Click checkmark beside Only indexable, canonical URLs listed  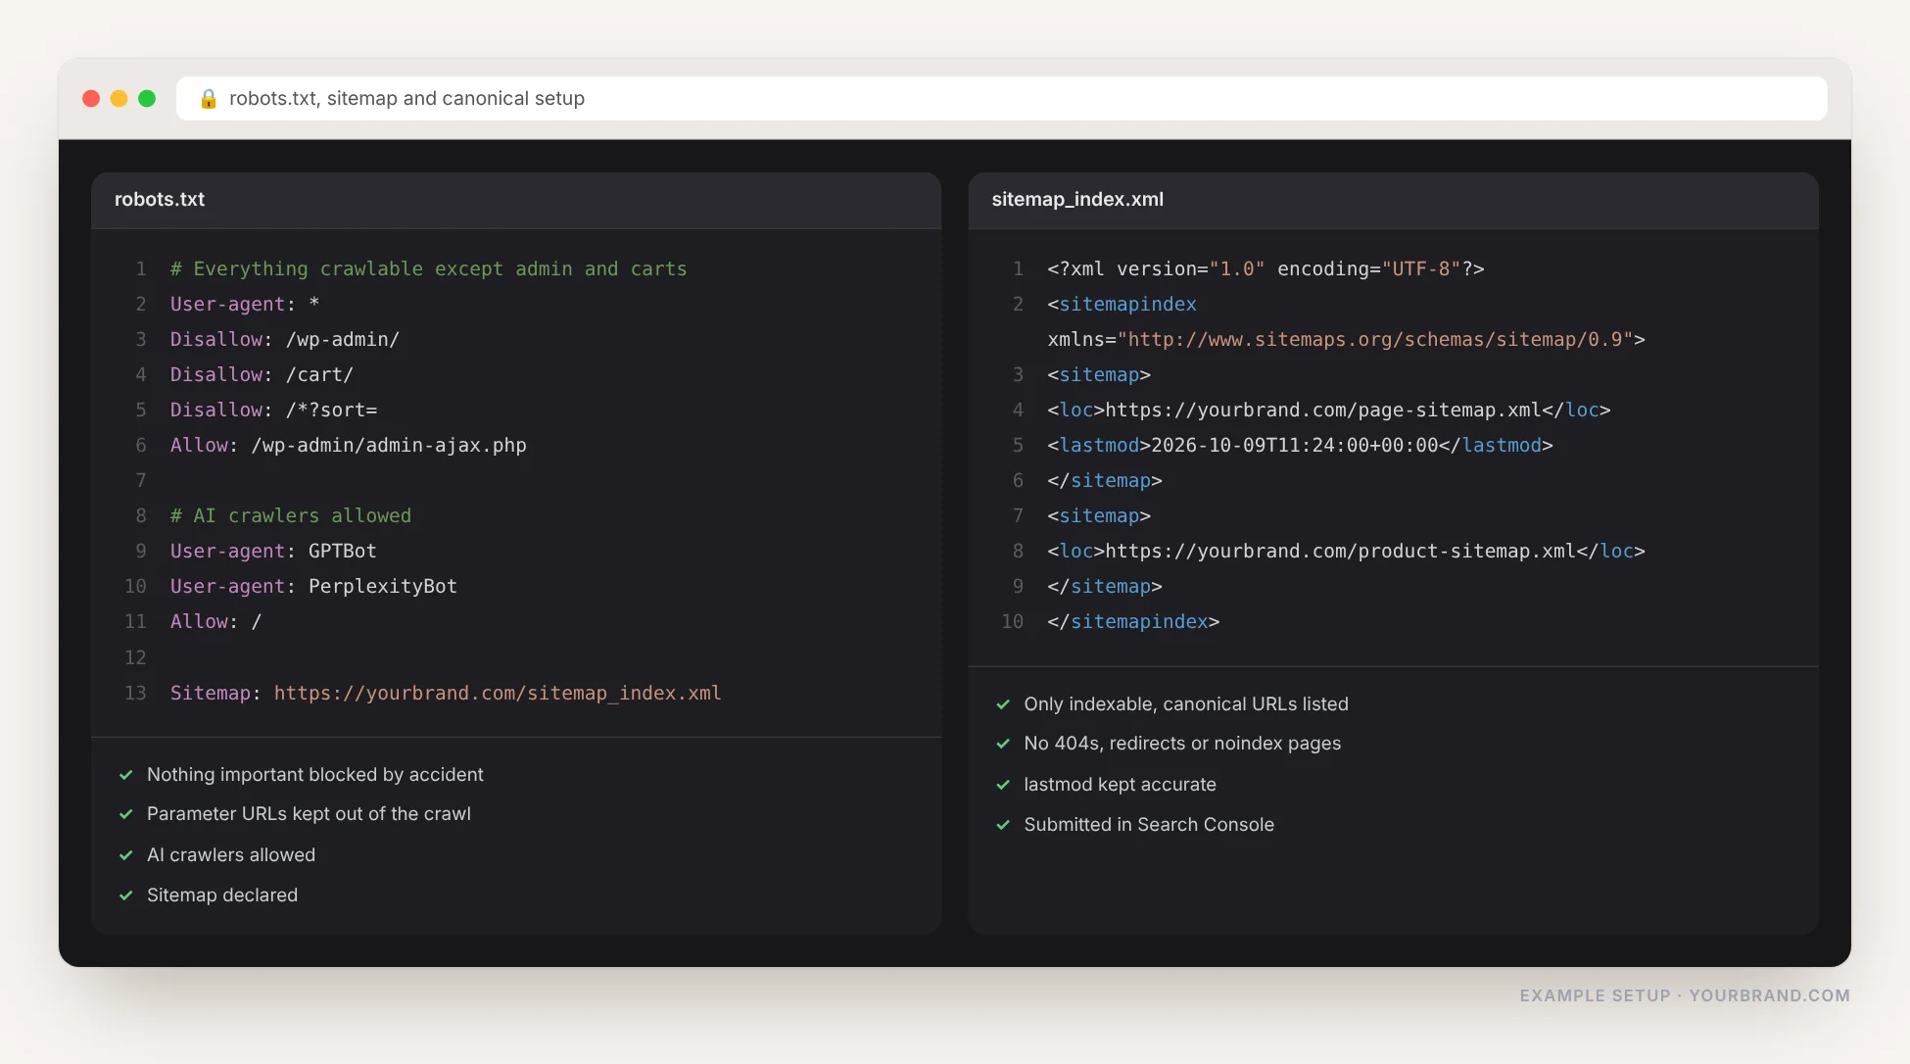1003,704
